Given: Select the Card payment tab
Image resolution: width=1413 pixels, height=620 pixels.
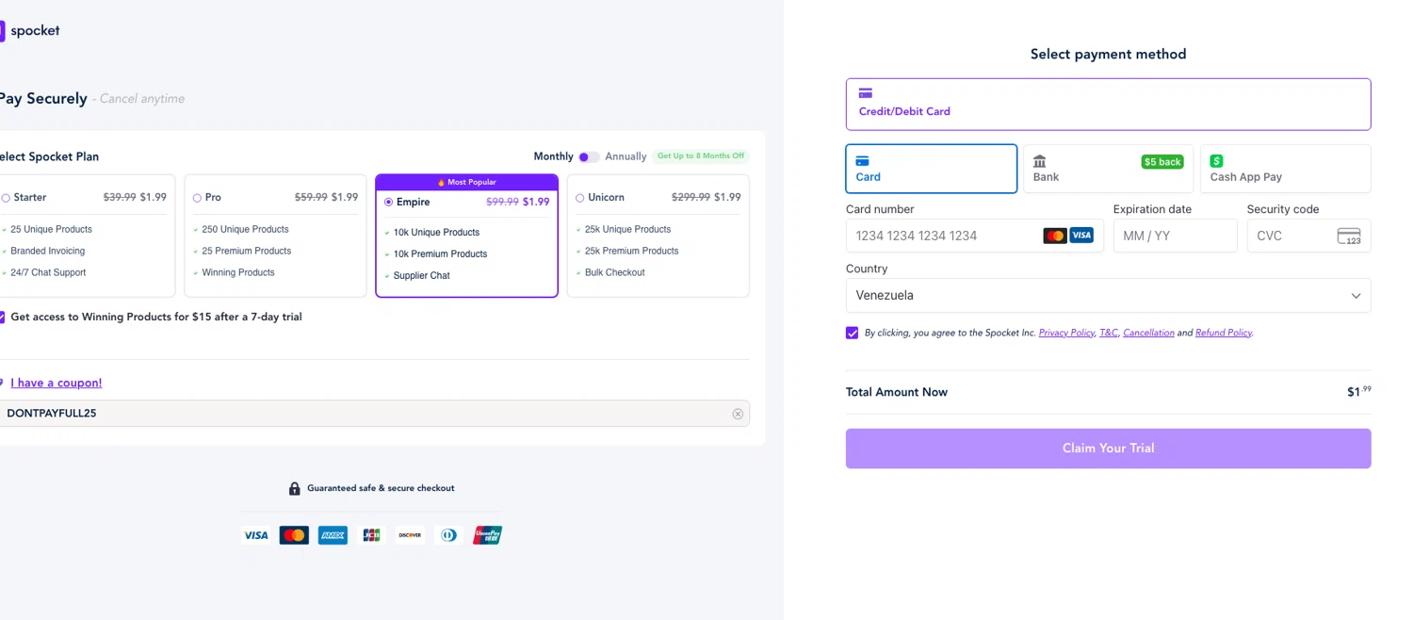Looking at the screenshot, I should (x=931, y=169).
